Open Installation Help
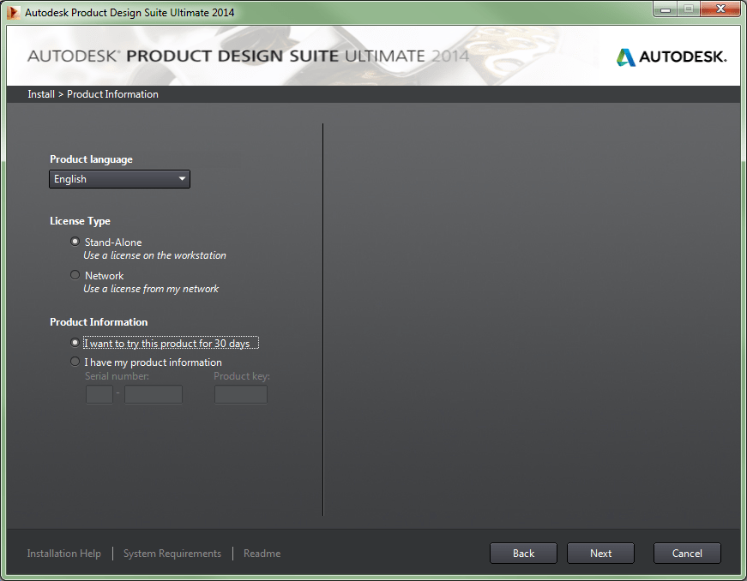747x581 pixels. tap(63, 553)
